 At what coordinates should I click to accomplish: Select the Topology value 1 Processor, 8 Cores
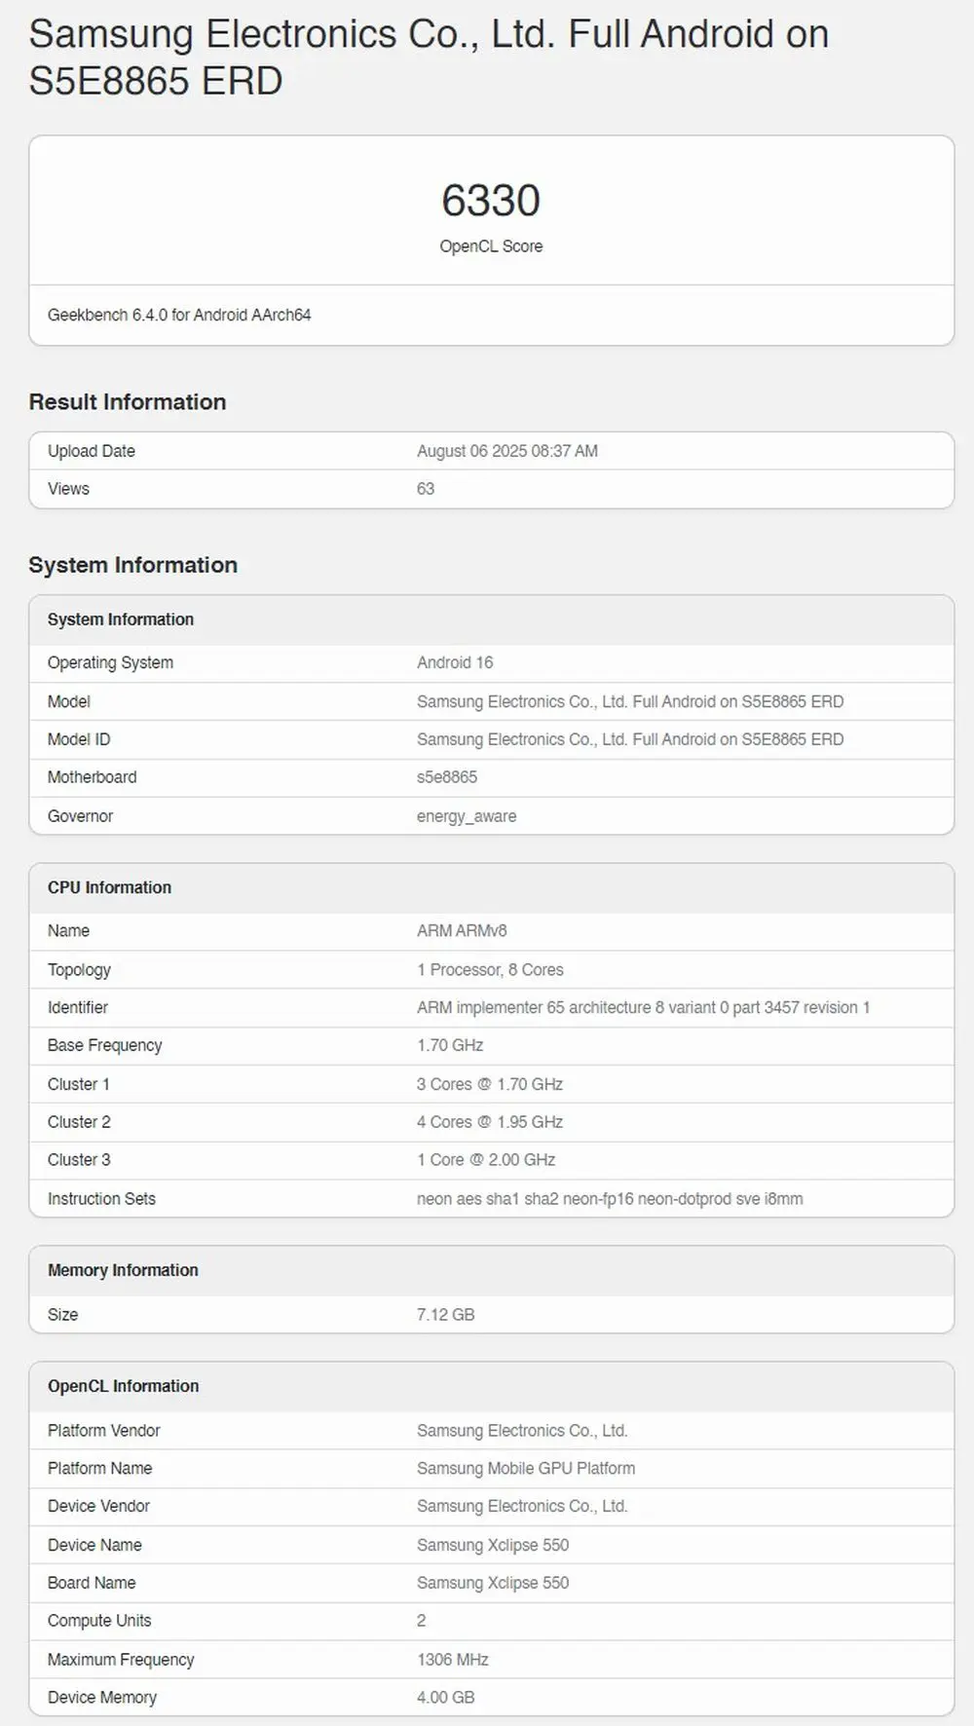(x=490, y=969)
